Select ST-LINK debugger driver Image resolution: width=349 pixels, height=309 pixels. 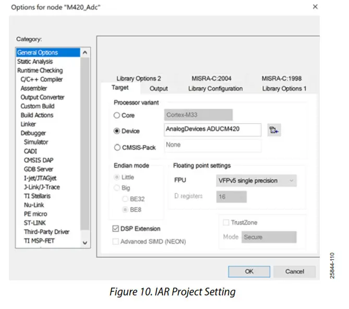[x=48, y=223]
